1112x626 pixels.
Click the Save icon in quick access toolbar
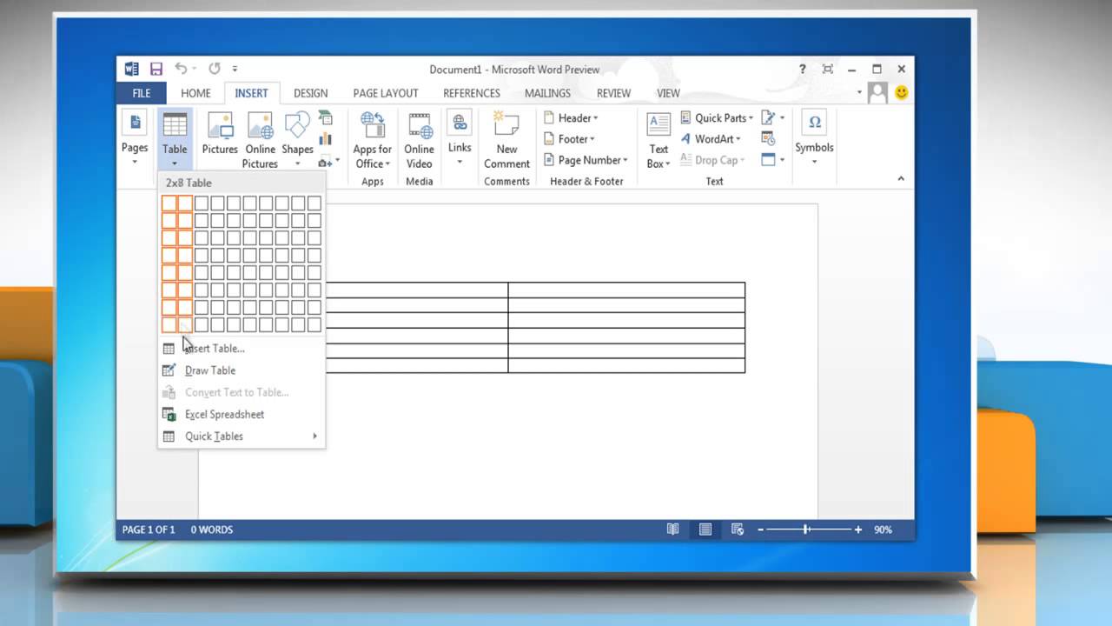click(x=156, y=69)
